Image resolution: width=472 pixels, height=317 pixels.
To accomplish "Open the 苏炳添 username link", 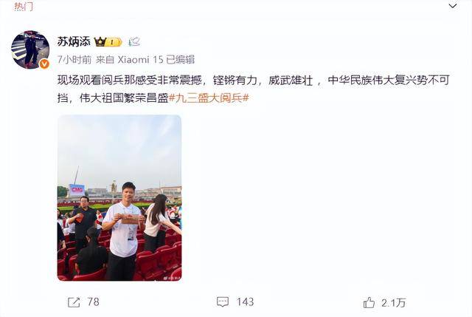I will (74, 41).
